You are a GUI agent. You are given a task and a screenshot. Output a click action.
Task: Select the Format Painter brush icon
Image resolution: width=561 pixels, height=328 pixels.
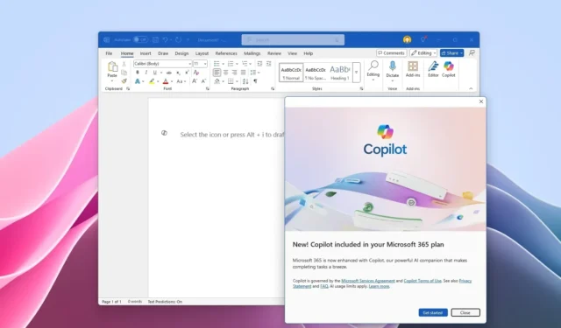(x=124, y=81)
